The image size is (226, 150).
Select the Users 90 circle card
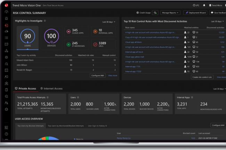tap(27, 37)
